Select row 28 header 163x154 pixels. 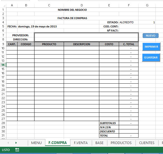click(3, 123)
